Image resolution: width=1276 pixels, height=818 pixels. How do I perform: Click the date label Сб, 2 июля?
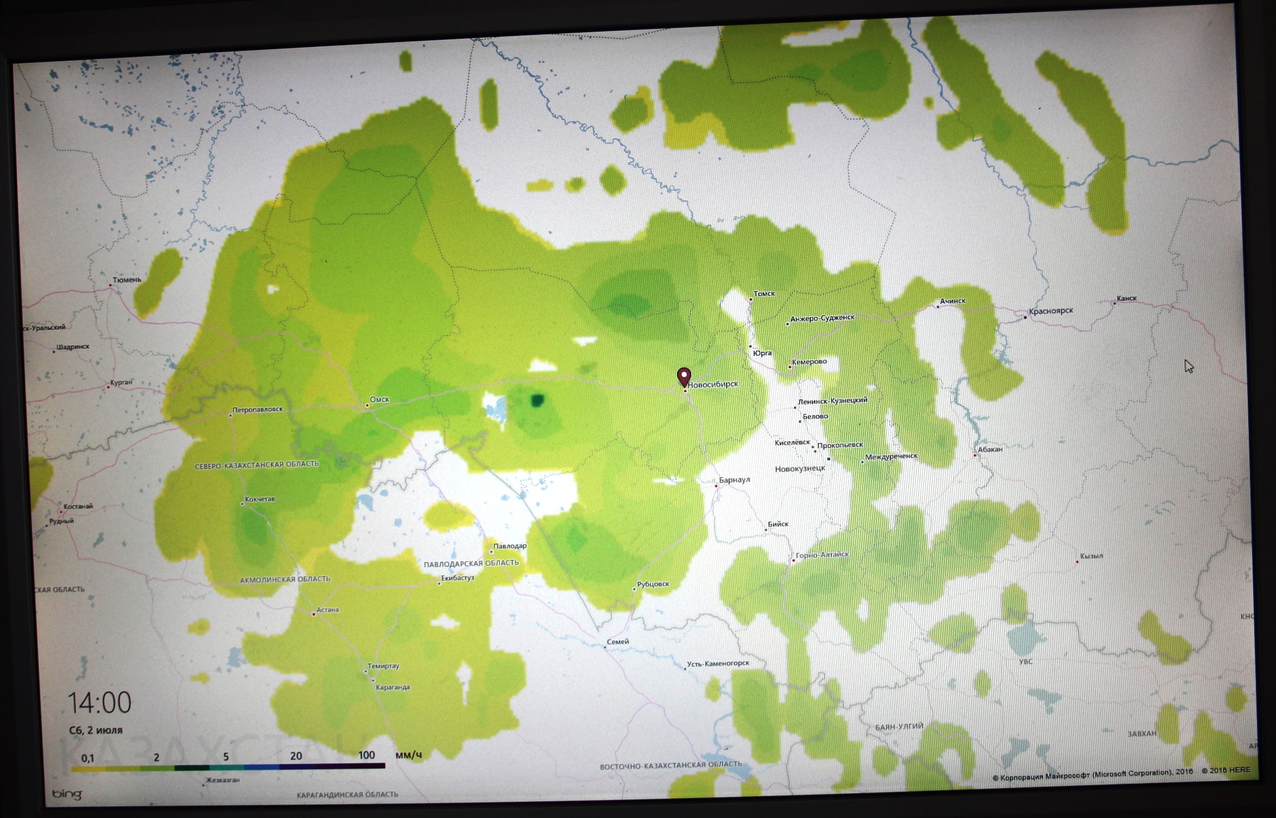tap(95, 730)
